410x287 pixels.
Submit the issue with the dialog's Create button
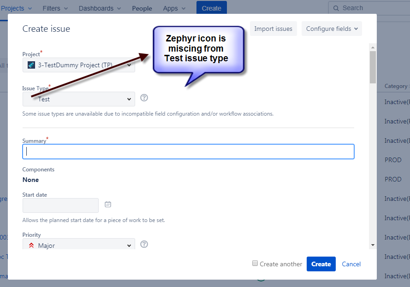[x=321, y=264]
